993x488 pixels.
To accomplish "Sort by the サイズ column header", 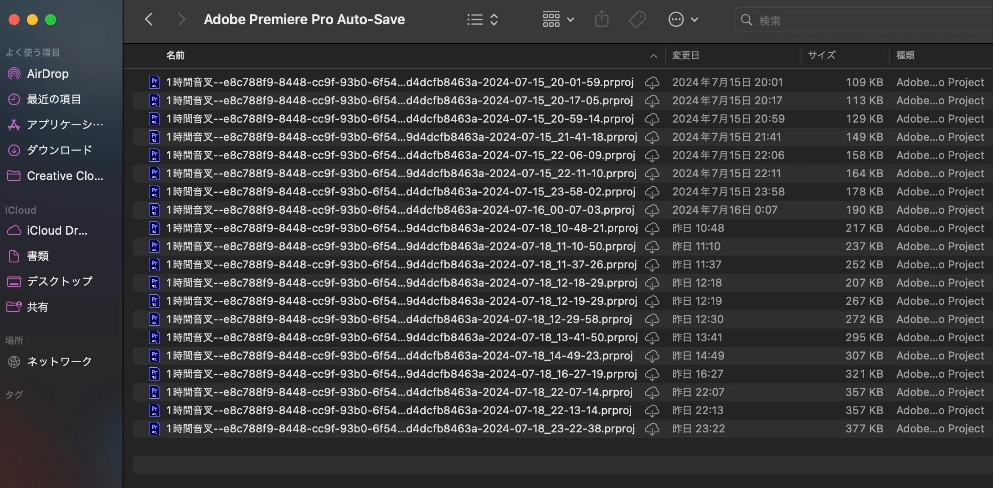I will [822, 55].
